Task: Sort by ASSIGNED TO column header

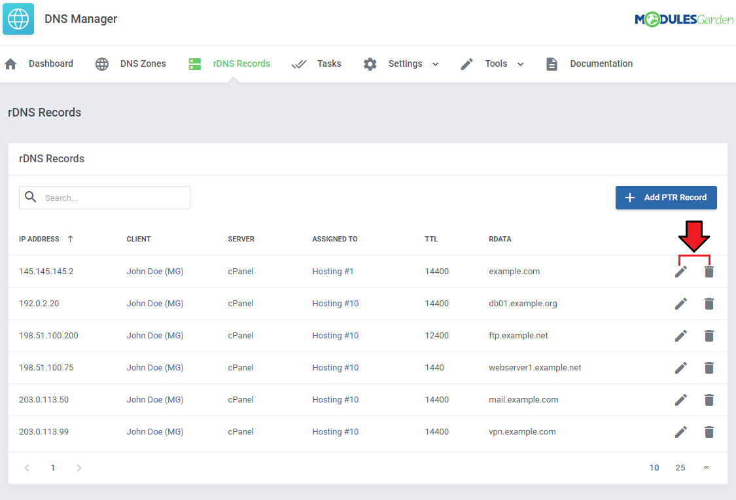Action: (335, 239)
